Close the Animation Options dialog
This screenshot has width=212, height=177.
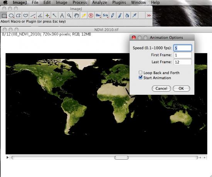[134, 37]
